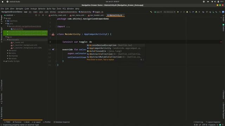The height and width of the screenshot is (126, 225).
Task: Open the Android project view dropdown
Action: pos(9,15)
